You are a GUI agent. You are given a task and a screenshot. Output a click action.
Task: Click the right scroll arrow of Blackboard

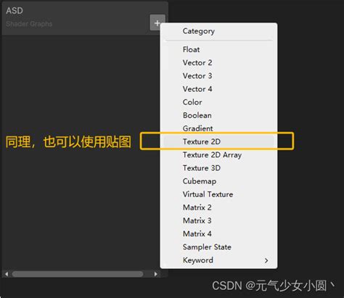click(156, 274)
